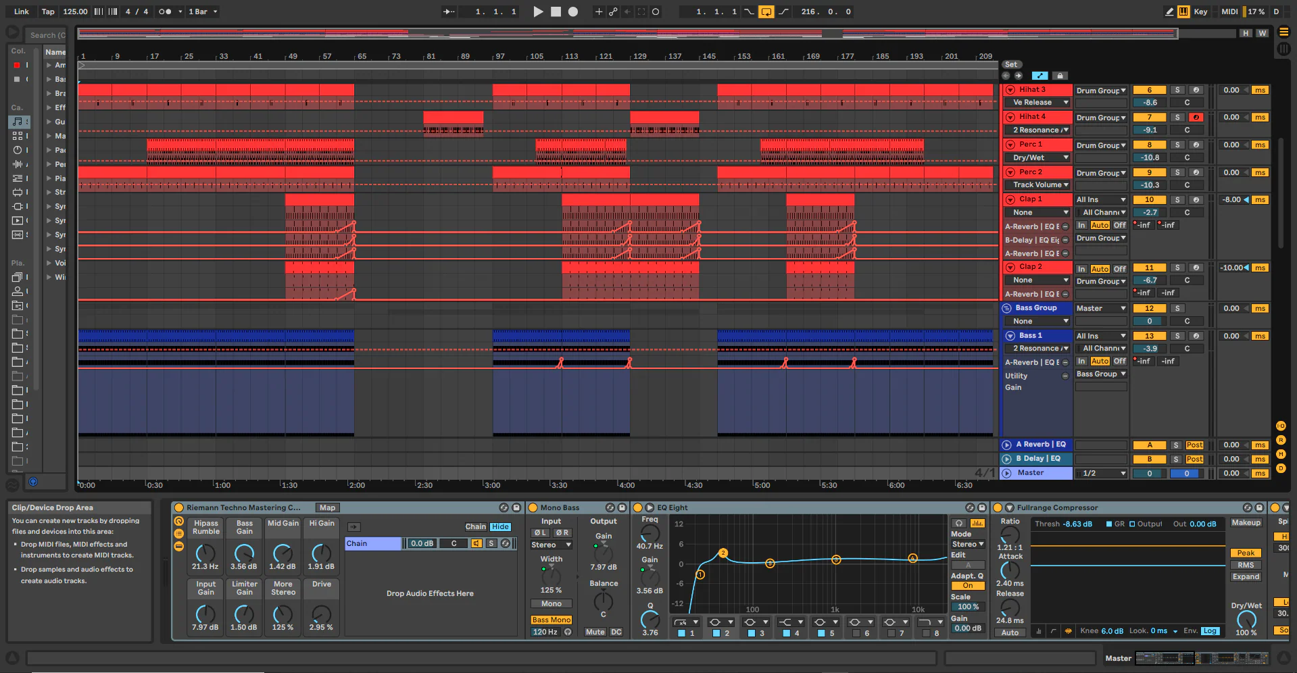1297x673 pixels.
Task: Click the Follow playback arrow icon
Action: pyautogui.click(x=447, y=11)
